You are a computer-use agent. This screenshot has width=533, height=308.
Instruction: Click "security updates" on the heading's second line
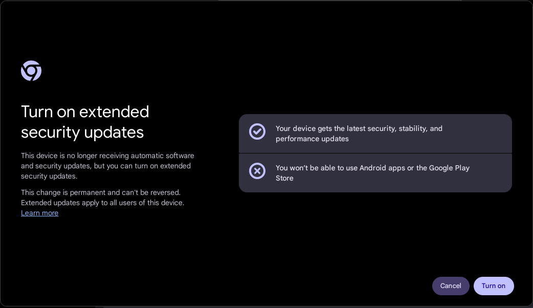click(82, 132)
